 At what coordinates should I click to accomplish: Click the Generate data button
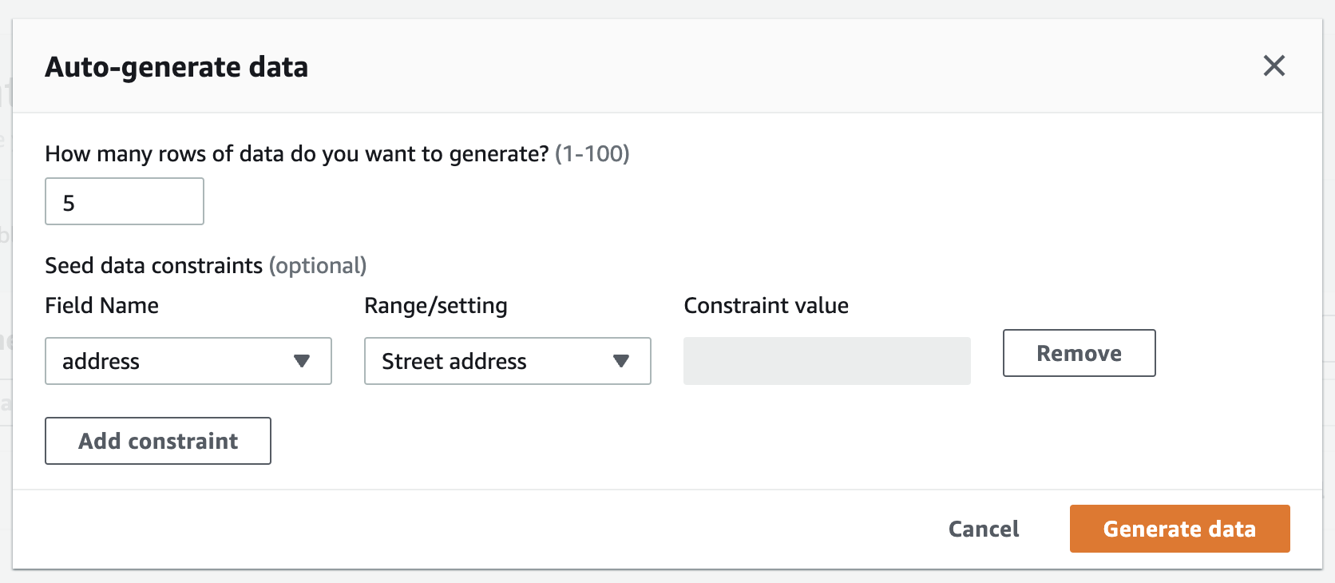(1179, 529)
